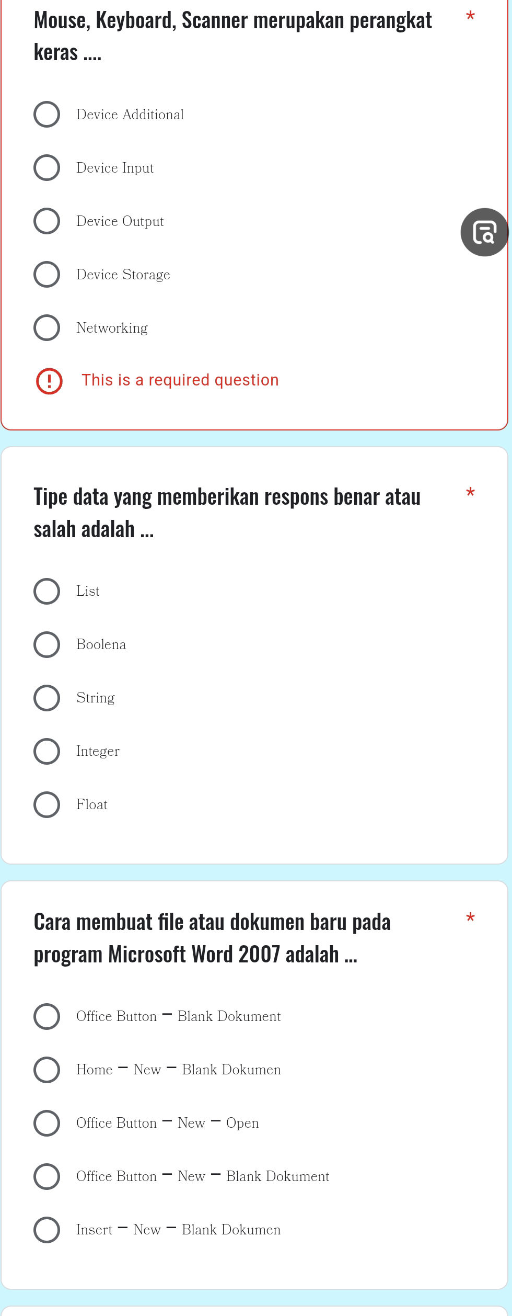
Task: Select "Insert – New – Blank Dokumen" answer
Action: click(46, 1230)
